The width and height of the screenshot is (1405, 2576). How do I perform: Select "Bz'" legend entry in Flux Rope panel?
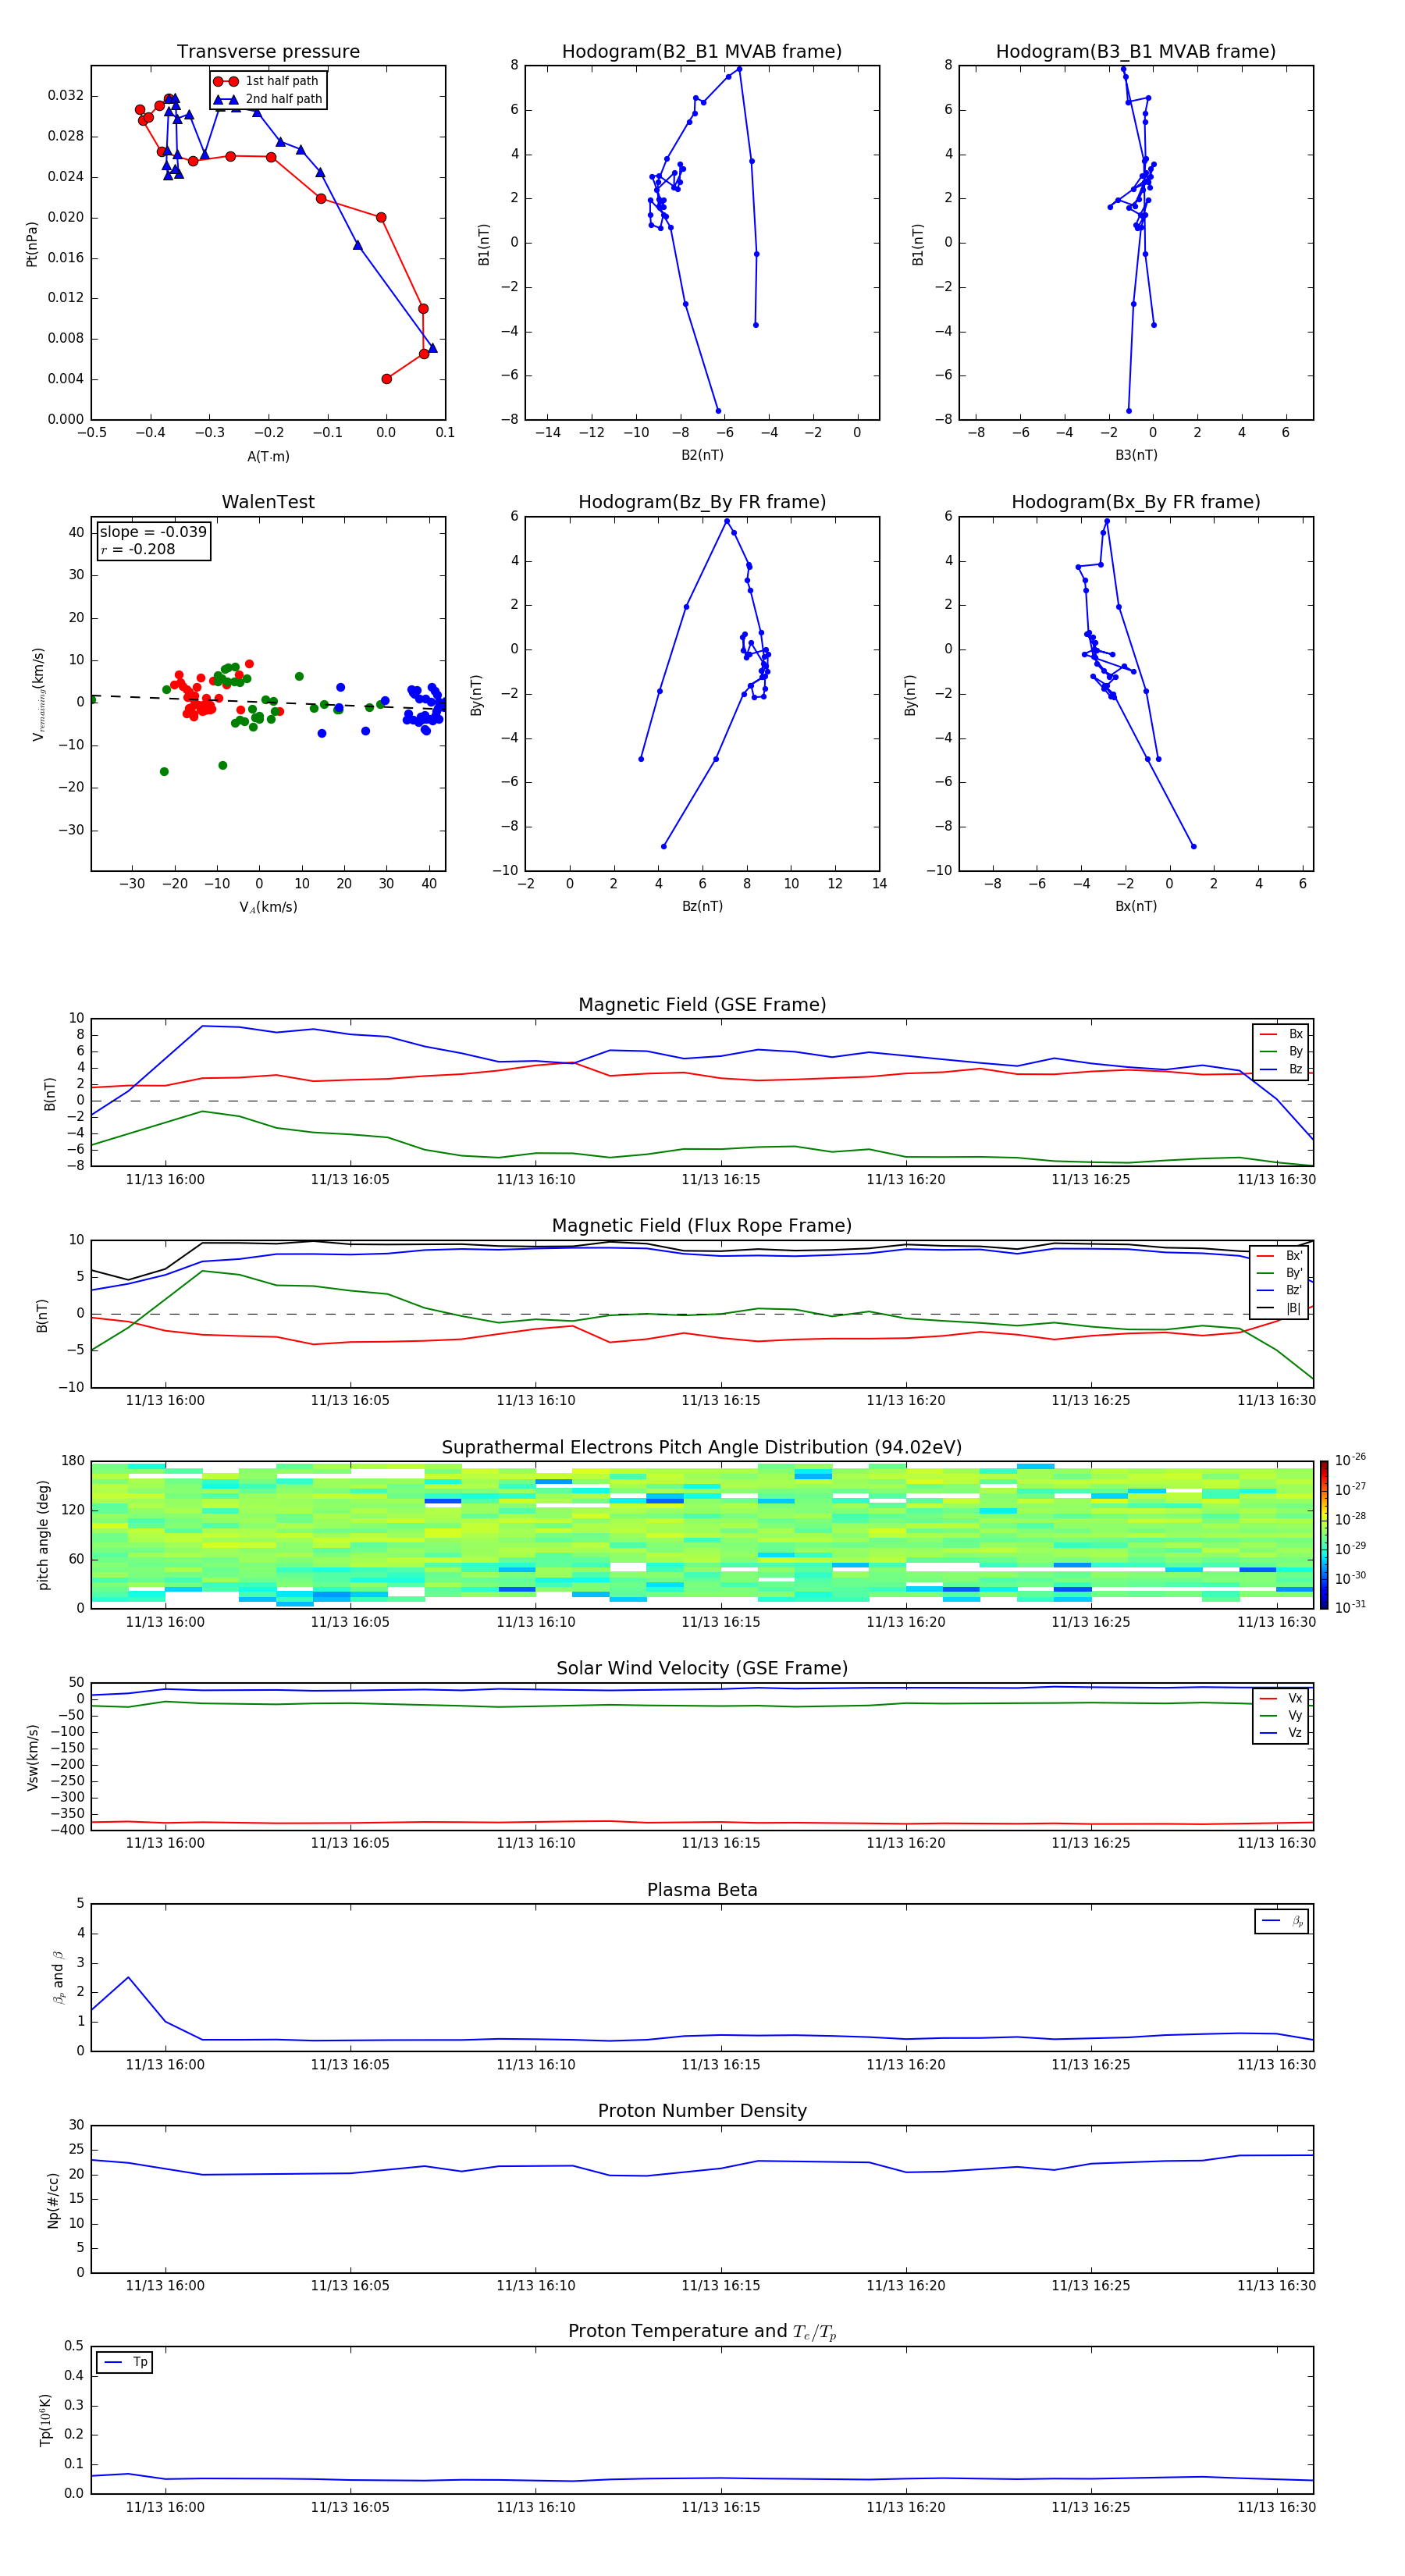point(1280,1290)
